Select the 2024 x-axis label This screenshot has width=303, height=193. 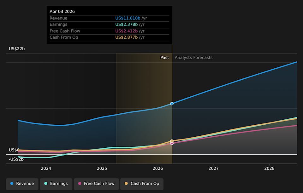(x=46, y=168)
